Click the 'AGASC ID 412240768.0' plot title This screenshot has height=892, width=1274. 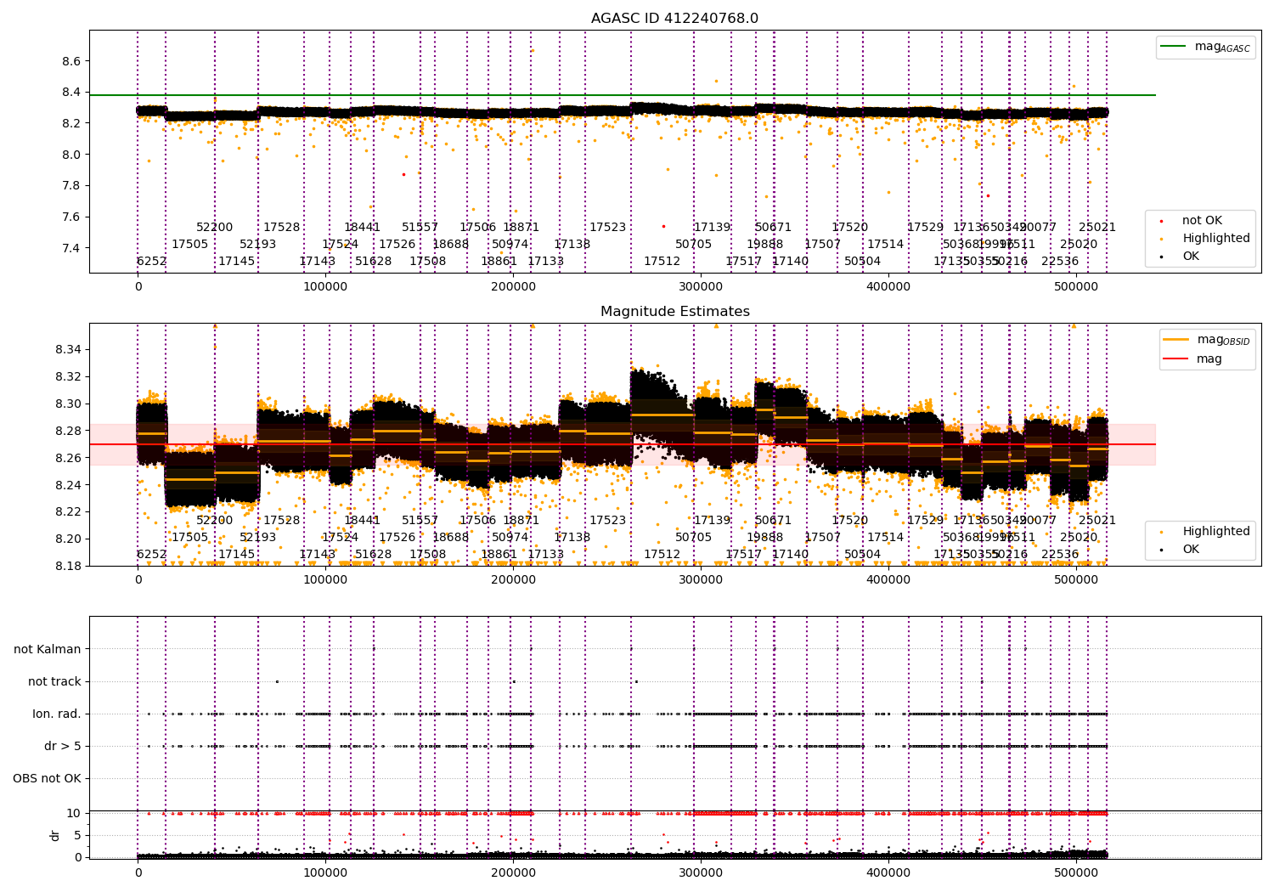[x=675, y=19]
